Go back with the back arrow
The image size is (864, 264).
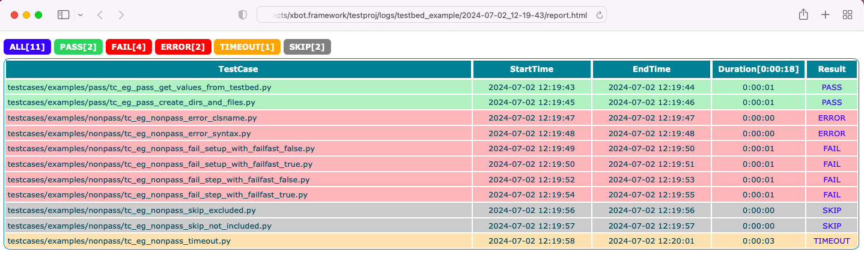coord(100,15)
